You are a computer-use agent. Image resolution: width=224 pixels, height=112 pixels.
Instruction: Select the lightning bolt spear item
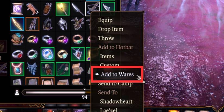17,24
